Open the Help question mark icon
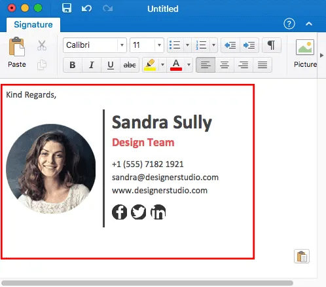Screen dimensions: 326x287 (x=289, y=24)
